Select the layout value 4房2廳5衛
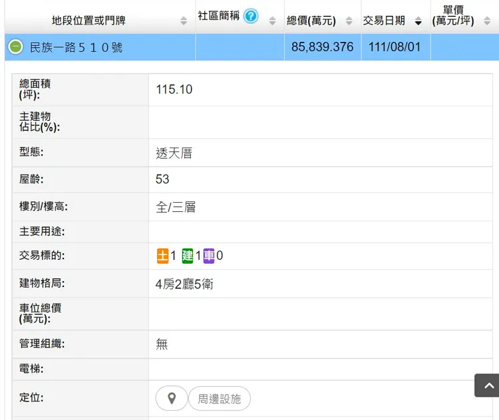Image resolution: width=499 pixels, height=420 pixels. [x=184, y=284]
